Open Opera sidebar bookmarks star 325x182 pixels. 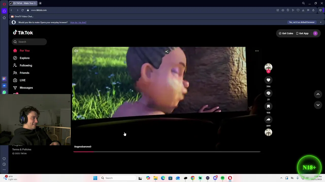click(4, 18)
